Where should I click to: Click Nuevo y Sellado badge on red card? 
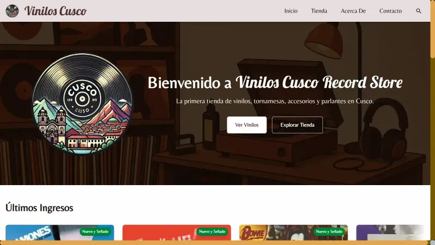(212, 231)
